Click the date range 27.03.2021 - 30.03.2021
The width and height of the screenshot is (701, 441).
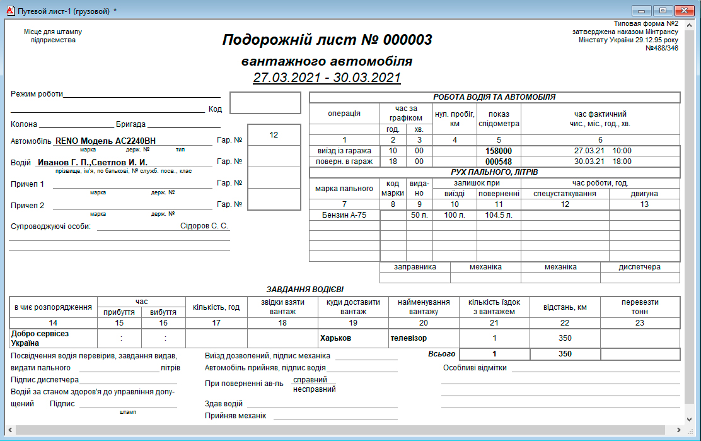[327, 78]
